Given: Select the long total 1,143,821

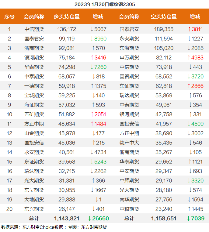Looking at the screenshot, I should (67, 218).
